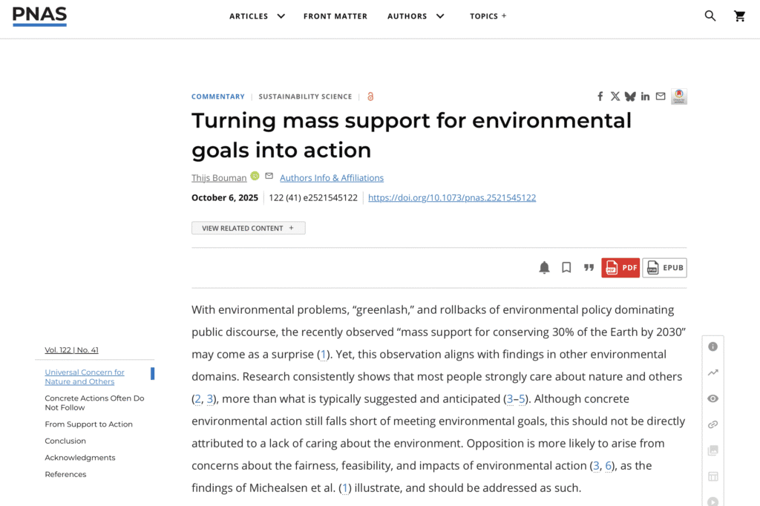Share article on Bluesky butterfly icon
Viewport: 760px width, 506px height.
630,96
